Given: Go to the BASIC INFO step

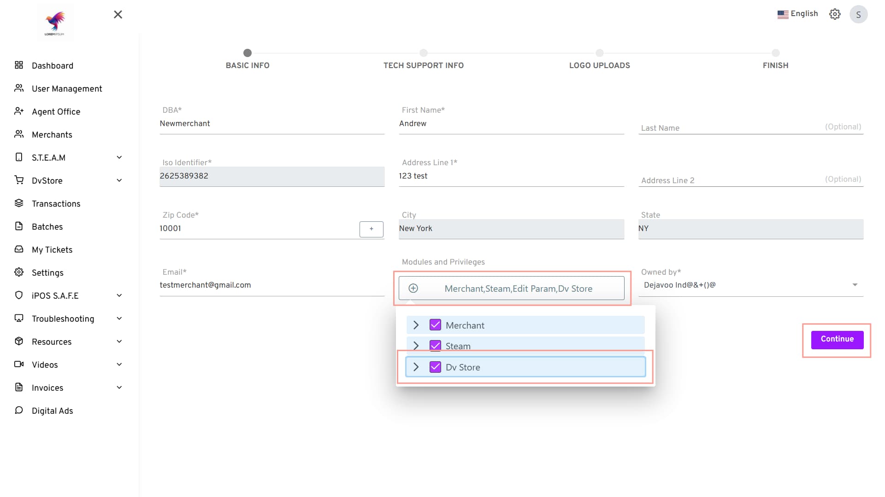Looking at the screenshot, I should [248, 59].
